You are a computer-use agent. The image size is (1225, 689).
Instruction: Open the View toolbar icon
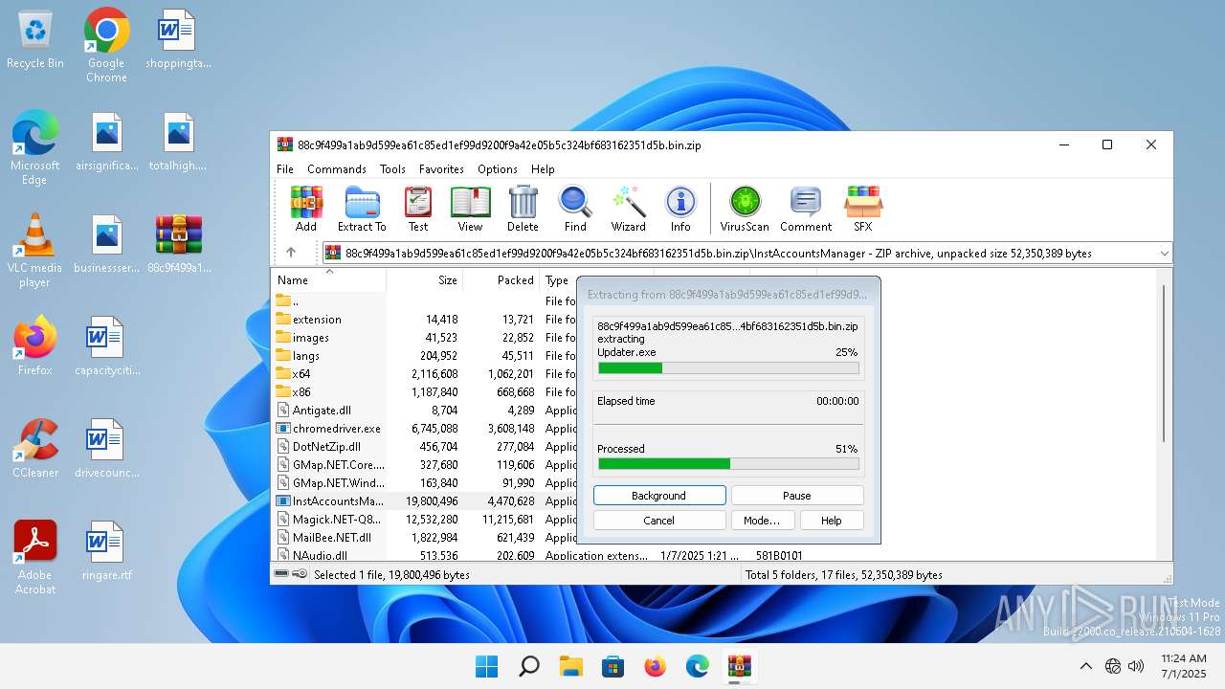470,209
